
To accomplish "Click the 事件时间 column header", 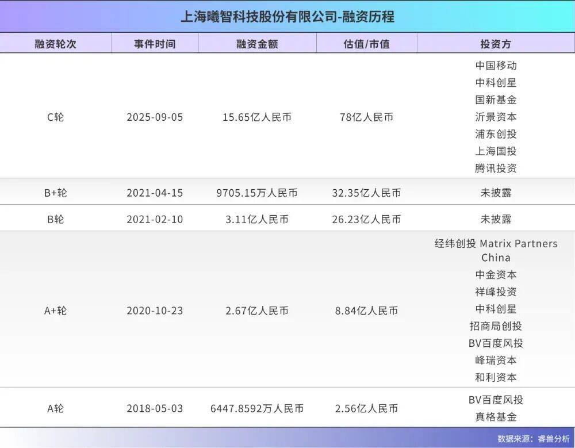I will click(x=155, y=43).
